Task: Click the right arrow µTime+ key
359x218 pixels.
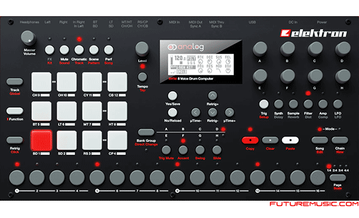Action: click(x=229, y=112)
